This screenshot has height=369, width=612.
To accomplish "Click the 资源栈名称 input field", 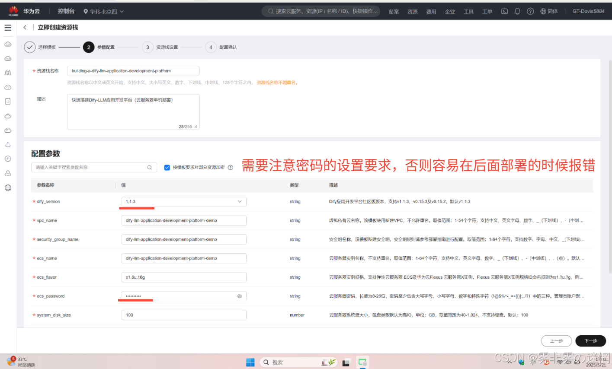I will (x=133, y=71).
